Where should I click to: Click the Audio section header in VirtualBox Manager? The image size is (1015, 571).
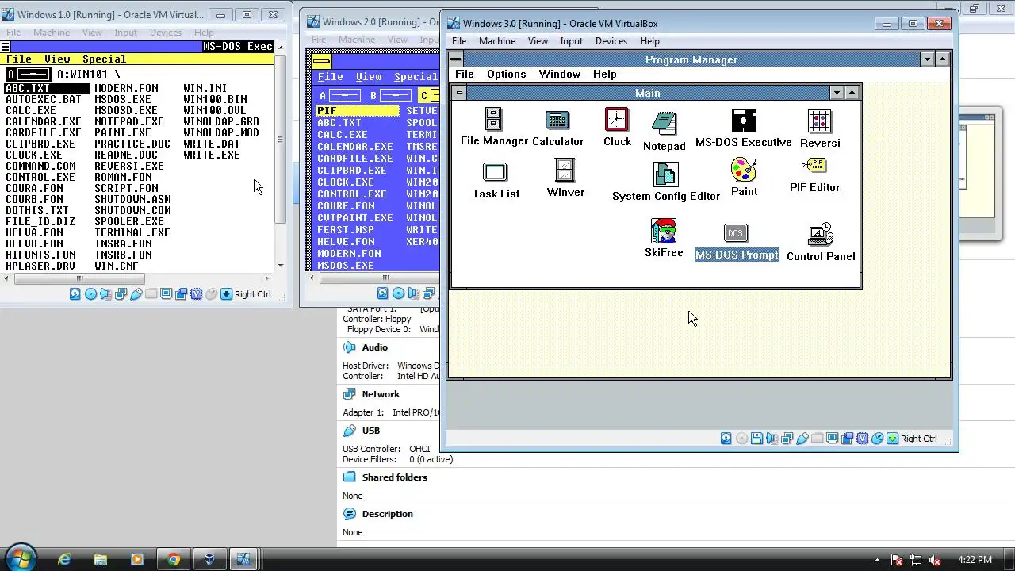click(374, 347)
